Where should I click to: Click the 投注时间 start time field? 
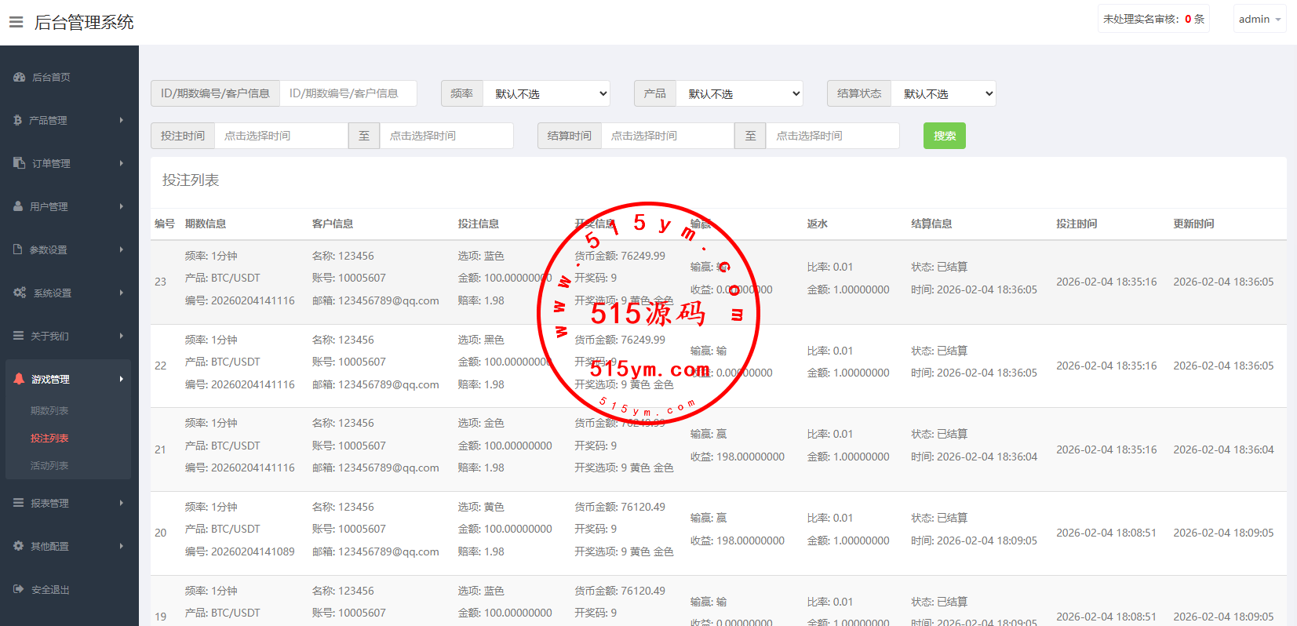click(x=280, y=136)
